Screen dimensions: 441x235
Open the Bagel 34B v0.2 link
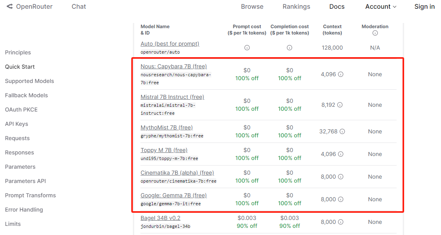(x=160, y=218)
